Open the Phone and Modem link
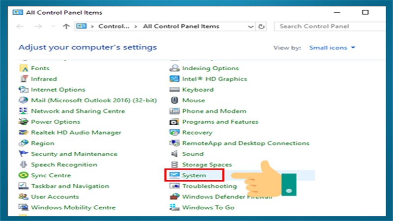 coord(214,111)
